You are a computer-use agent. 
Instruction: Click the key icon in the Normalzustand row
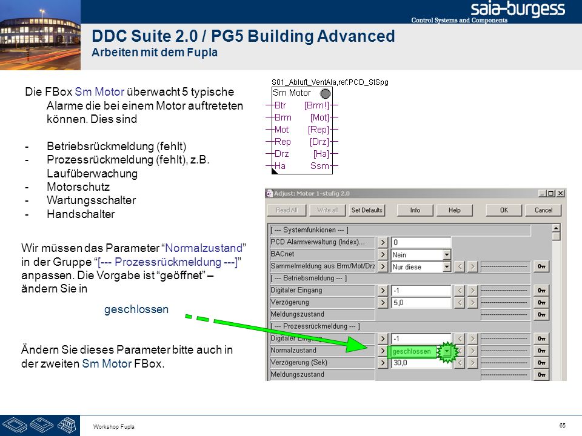pos(541,351)
